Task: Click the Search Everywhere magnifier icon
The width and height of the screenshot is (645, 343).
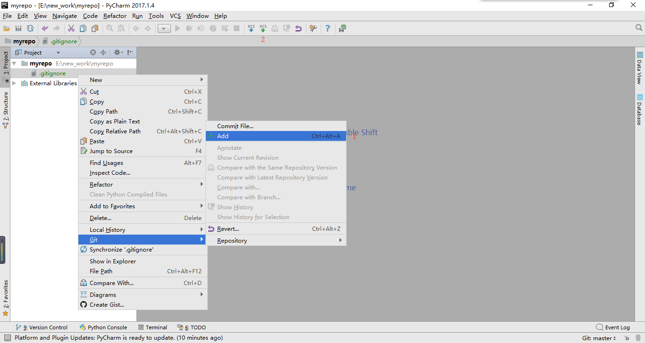Action: (x=639, y=28)
